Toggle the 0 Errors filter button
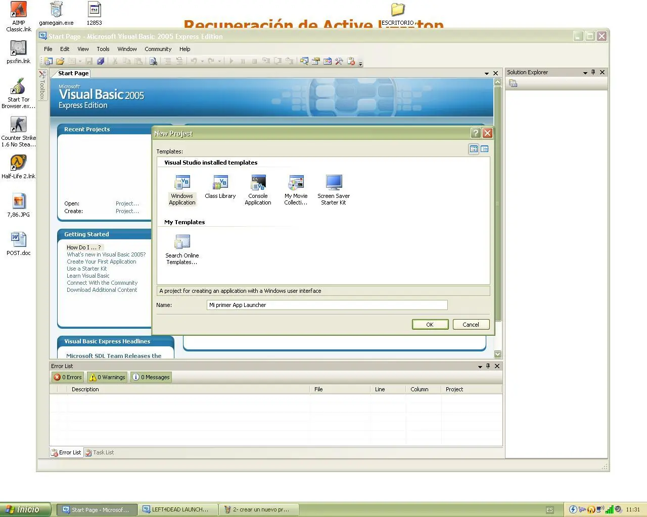This screenshot has width=647, height=517. (x=68, y=377)
